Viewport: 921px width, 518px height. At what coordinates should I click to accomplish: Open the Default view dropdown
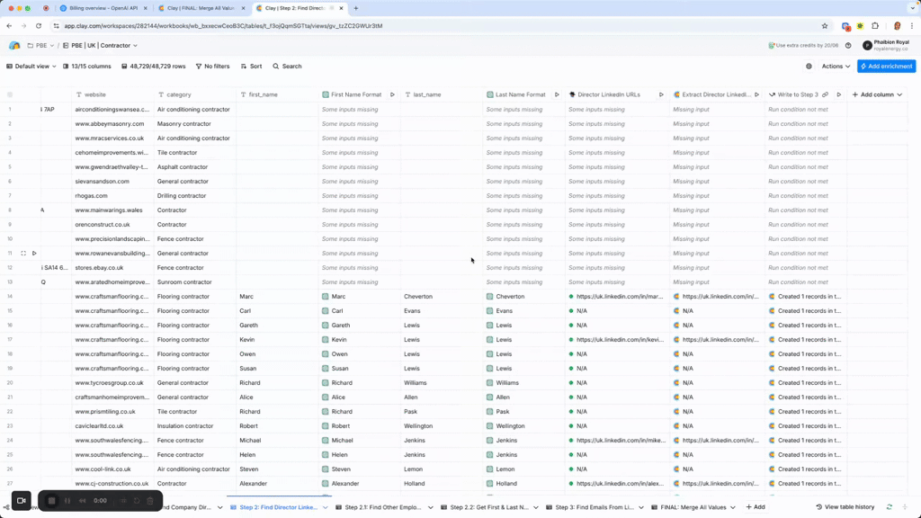31,67
